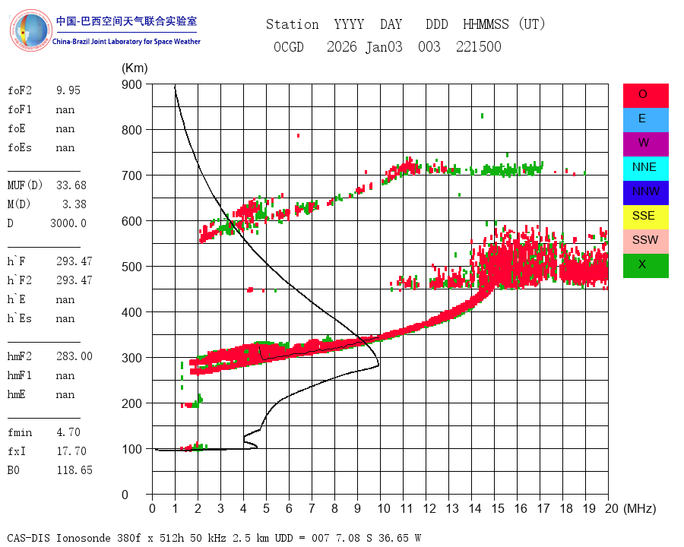
Task: Click the electron density profile peak near 10 MHz
Action: click(378, 364)
